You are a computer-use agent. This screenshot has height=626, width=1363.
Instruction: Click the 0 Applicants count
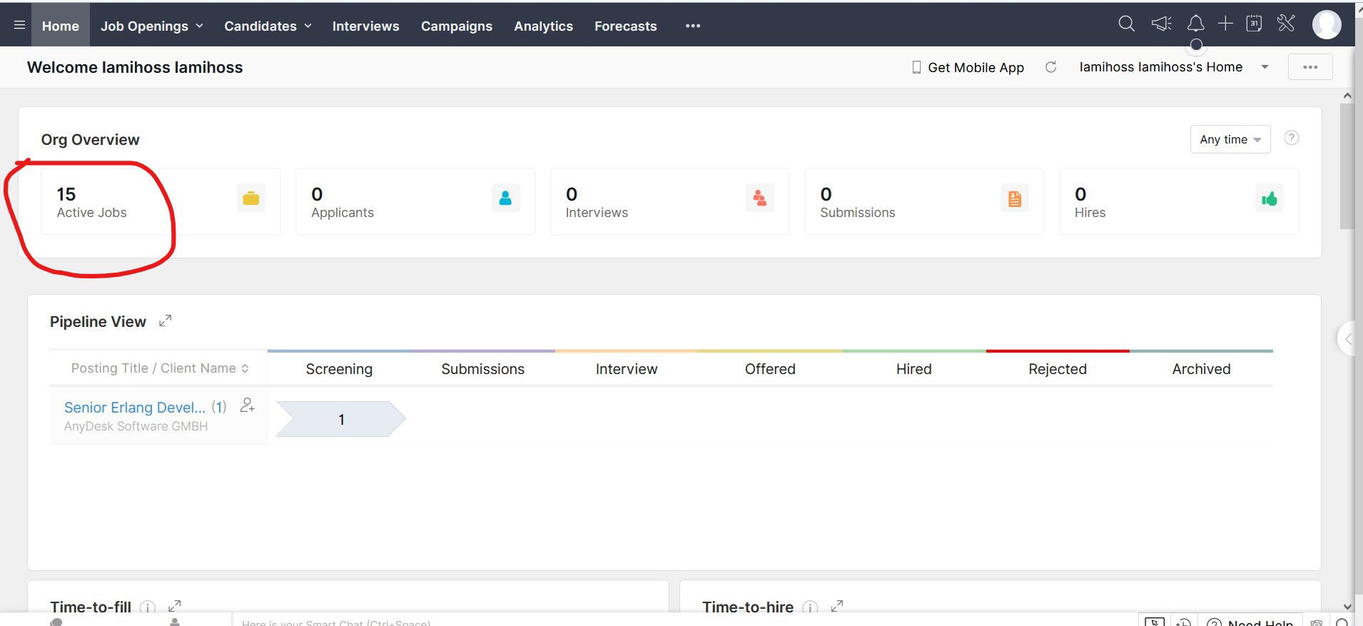coord(317,194)
